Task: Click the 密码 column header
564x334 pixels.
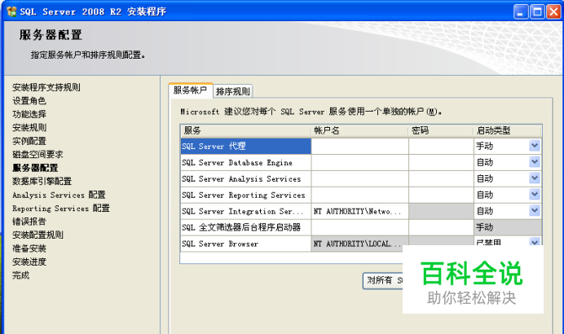Action: click(442, 130)
